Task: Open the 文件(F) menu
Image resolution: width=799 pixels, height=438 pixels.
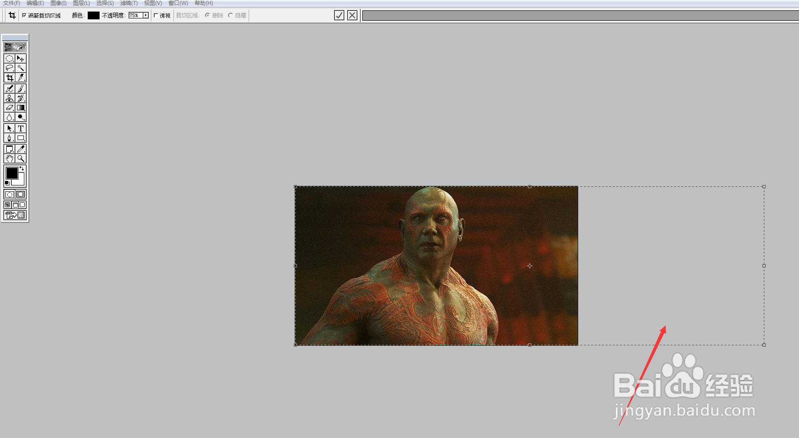Action: pyautogui.click(x=12, y=3)
